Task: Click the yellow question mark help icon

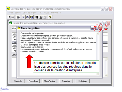Action: (x=50, y=17)
